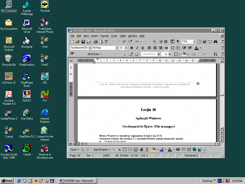Viewport: 245px width, 184px height.
Task: Select the Oval drawing tool
Action: [x=130, y=150]
